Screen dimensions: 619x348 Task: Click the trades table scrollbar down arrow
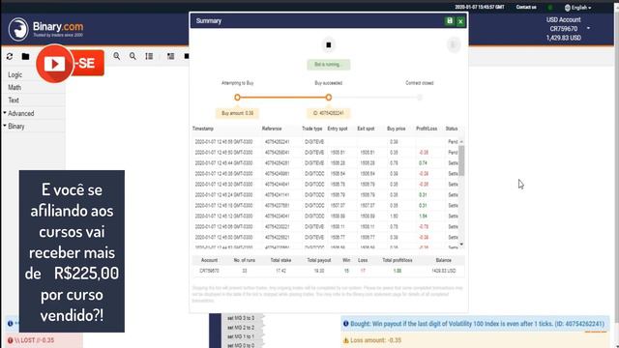[461, 245]
